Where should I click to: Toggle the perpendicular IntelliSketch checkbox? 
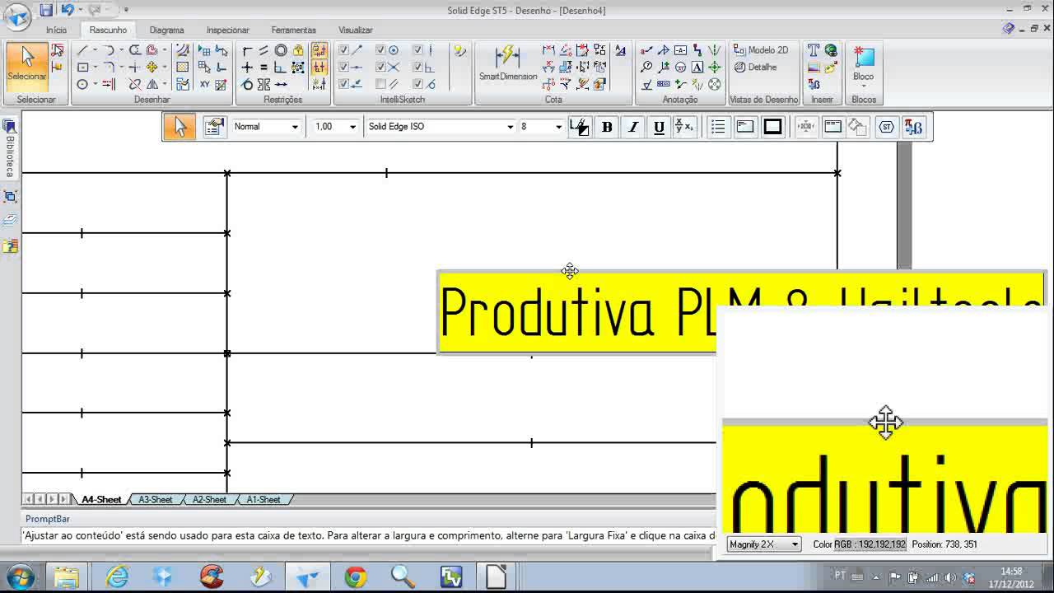point(417,68)
